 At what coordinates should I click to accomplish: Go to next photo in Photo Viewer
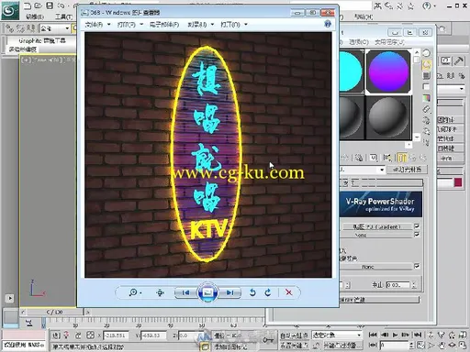coord(230,292)
